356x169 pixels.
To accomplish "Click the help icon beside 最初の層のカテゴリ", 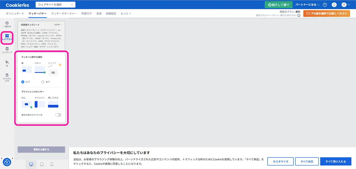I will point(41,115).
